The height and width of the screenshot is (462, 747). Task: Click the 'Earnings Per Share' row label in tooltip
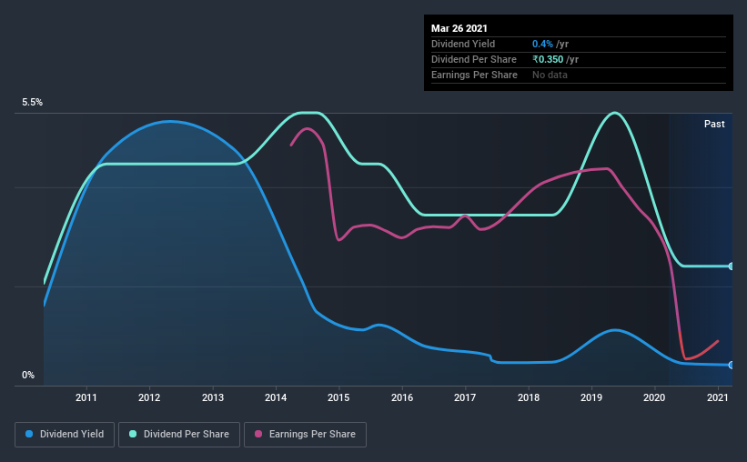click(474, 75)
